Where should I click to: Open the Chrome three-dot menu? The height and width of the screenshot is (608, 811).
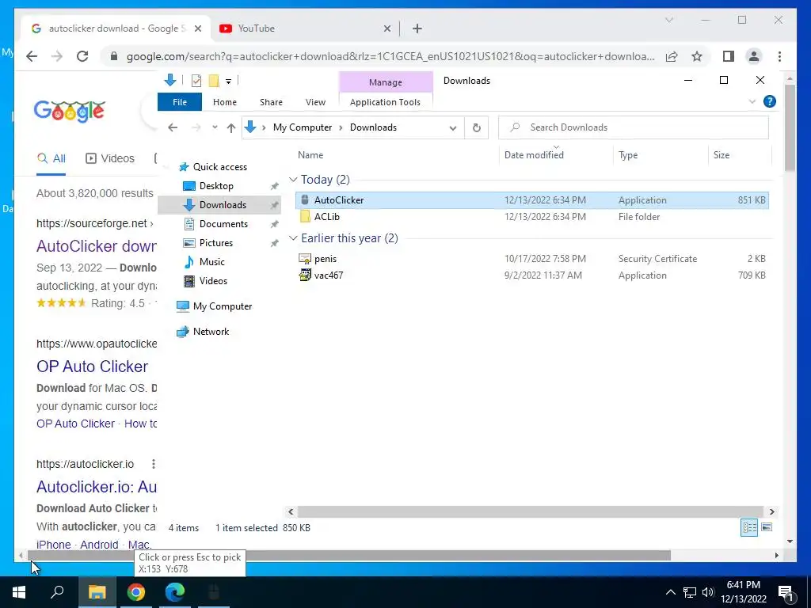point(779,56)
